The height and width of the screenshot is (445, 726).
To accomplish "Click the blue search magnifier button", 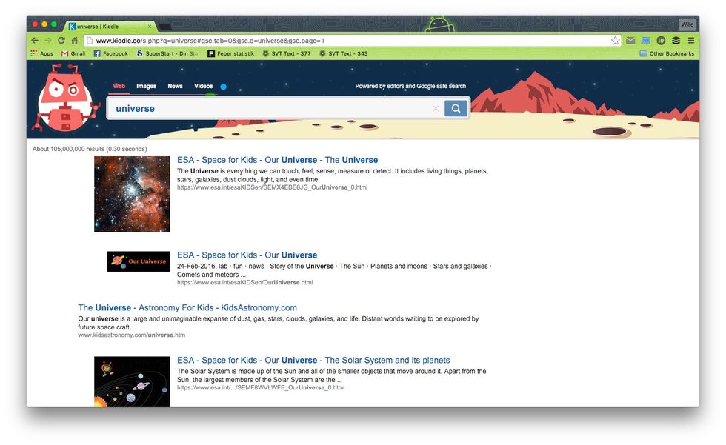I will (456, 109).
